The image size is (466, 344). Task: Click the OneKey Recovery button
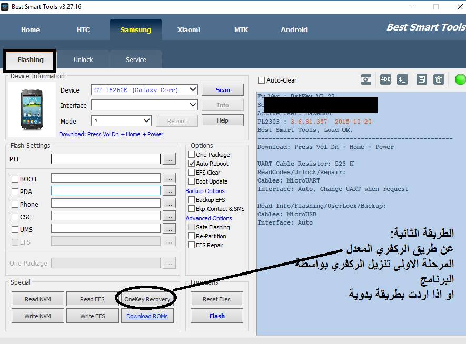[147, 299]
